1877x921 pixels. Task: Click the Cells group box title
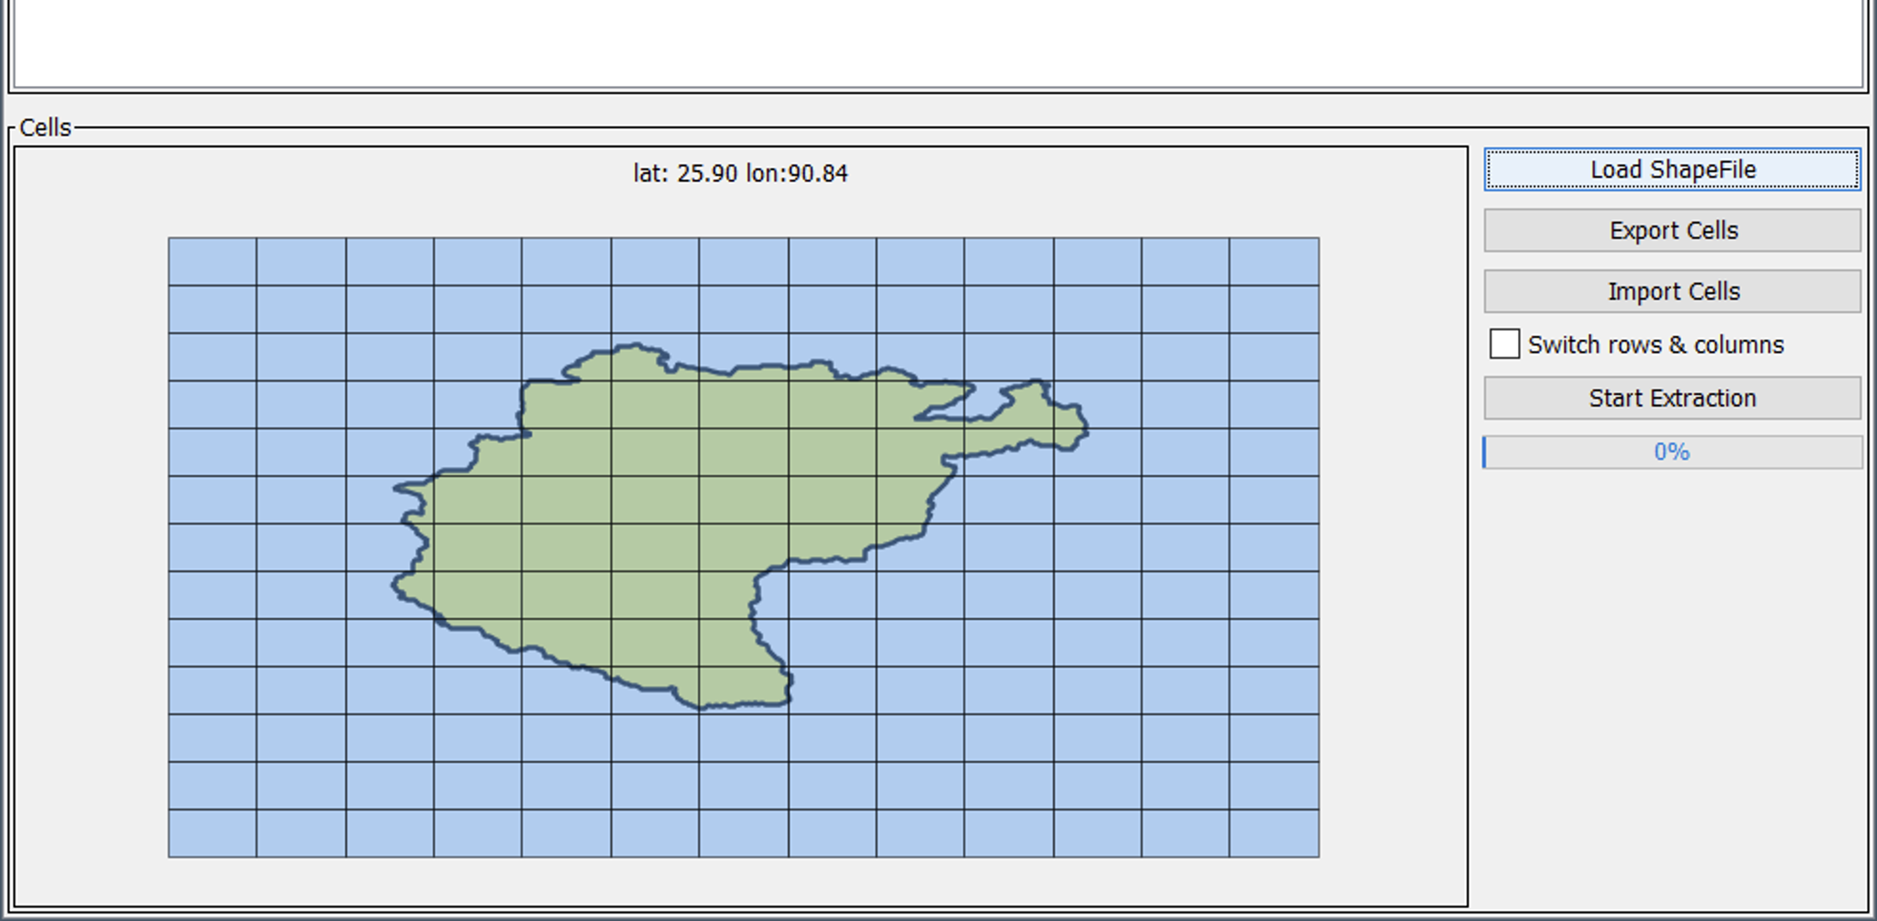click(x=44, y=128)
